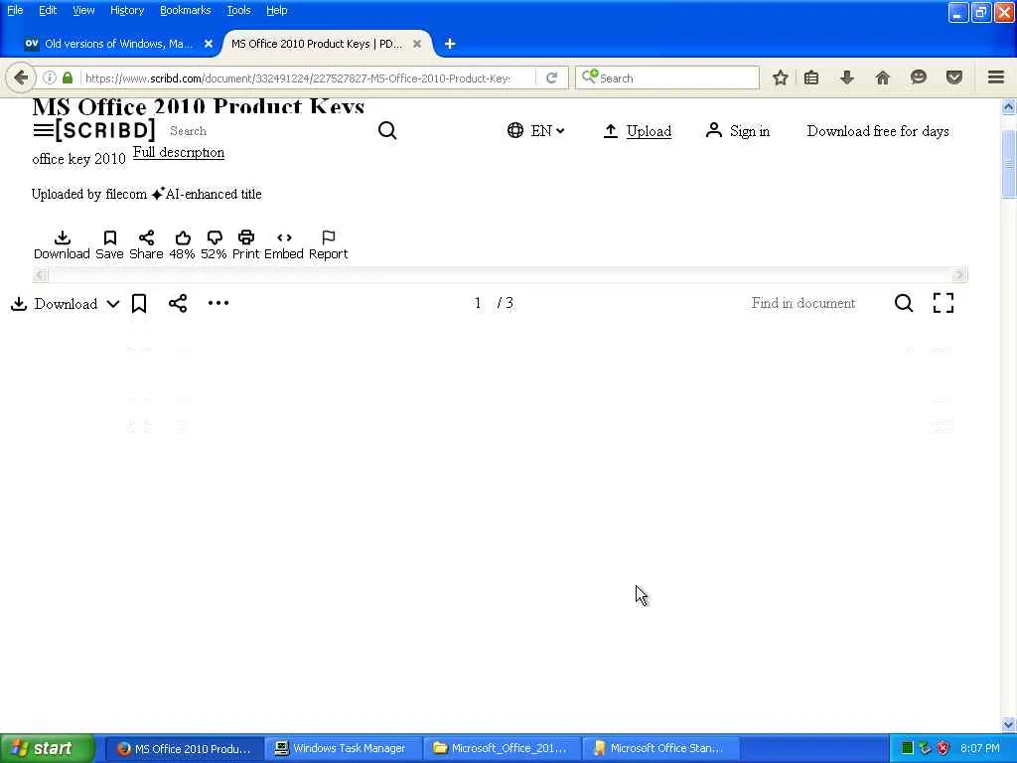Report the document via flag icon
Viewport: 1017px width, 763px height.
point(328,237)
